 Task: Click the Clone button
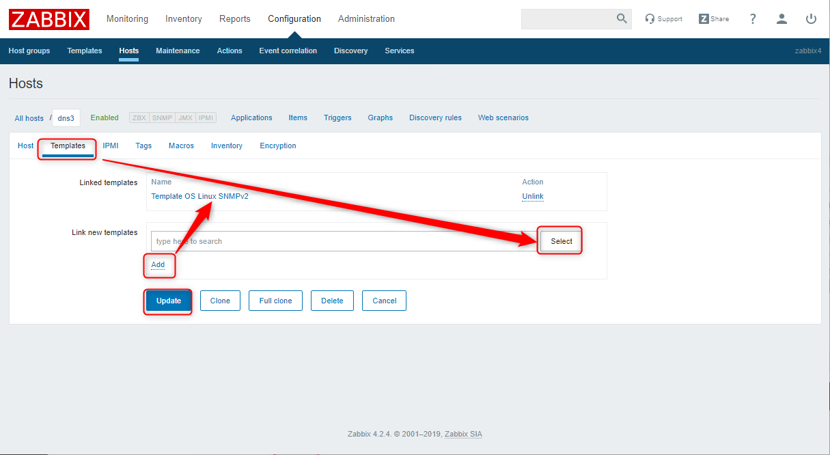tap(220, 301)
